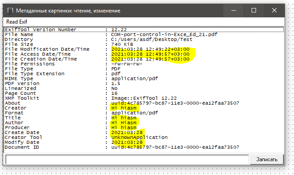Click the Записать button
Viewport: 294px width, 175px height.
(267, 159)
